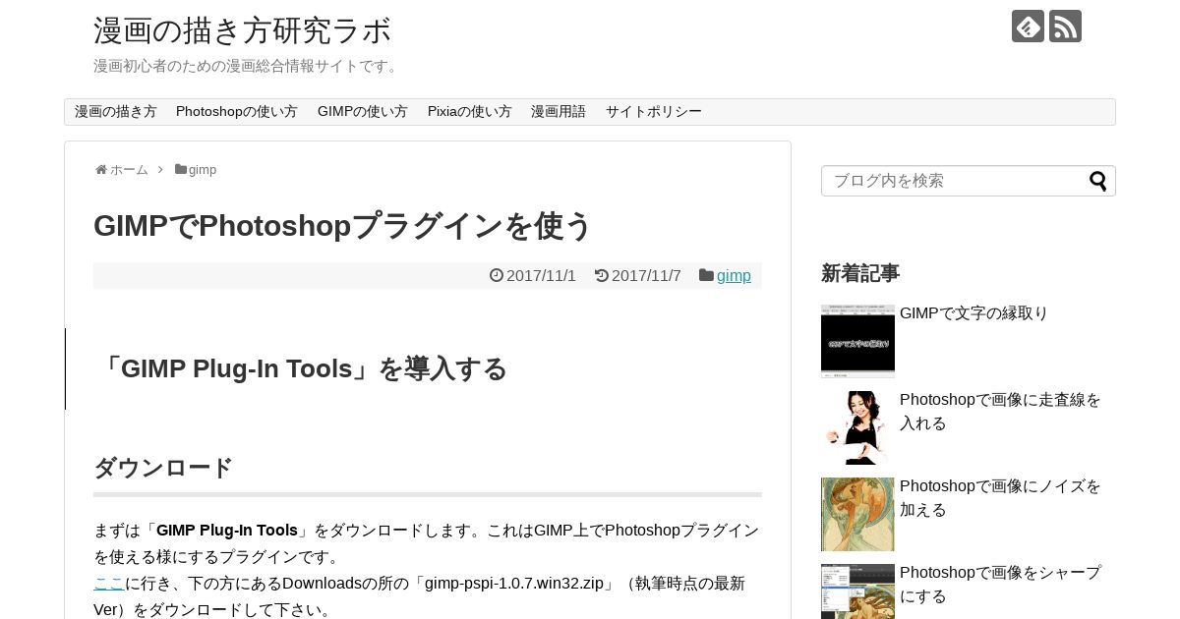Click the updated date 2017/11/7
Image resolution: width=1180 pixels, height=619 pixels.
point(646,276)
